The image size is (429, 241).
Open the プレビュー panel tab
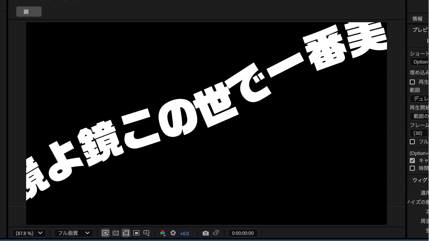420,30
